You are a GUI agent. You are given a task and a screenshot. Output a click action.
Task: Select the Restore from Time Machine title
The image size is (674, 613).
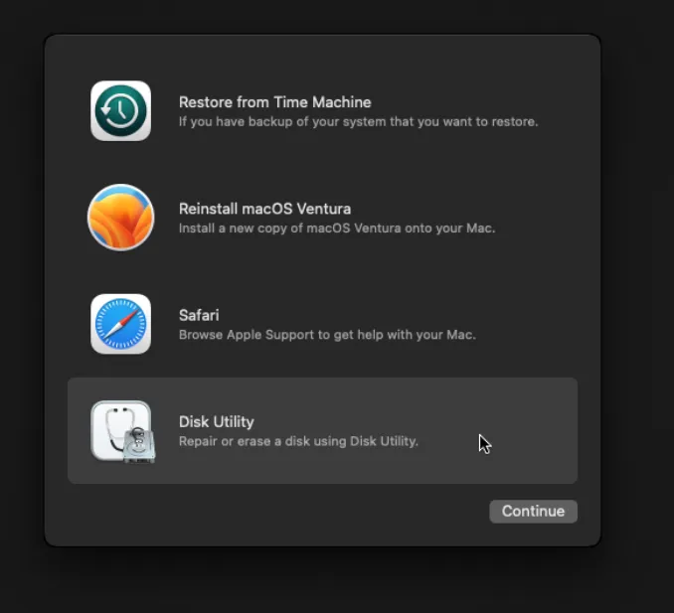[x=274, y=102]
